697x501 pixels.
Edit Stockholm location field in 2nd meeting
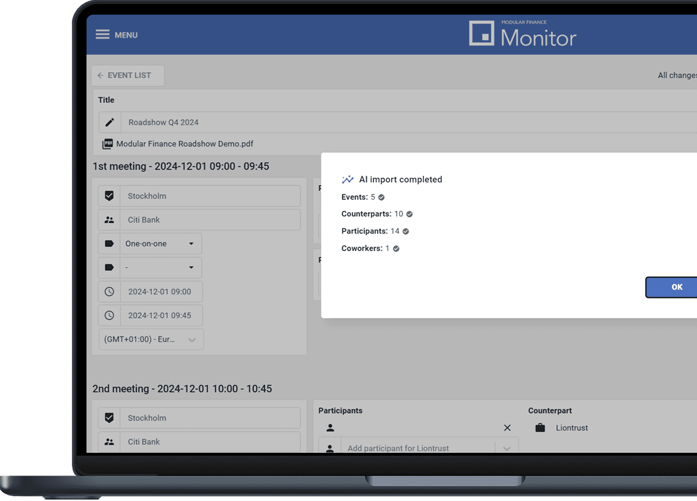210,418
